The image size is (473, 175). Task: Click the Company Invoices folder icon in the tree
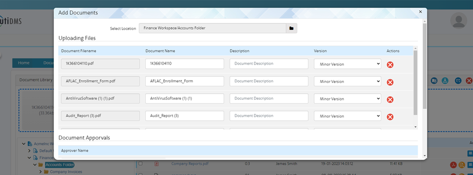(x=46, y=172)
